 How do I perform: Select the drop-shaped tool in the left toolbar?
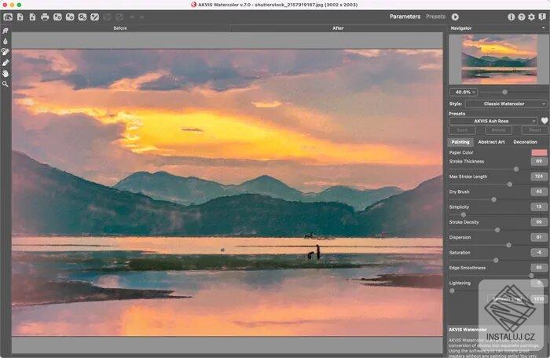[5, 42]
